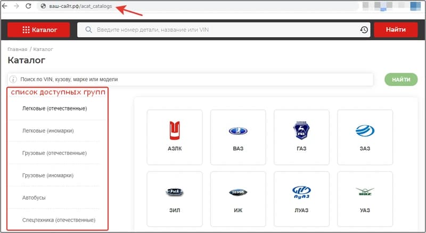
Task: Go back with the browser back arrow
Action: coord(5,6)
